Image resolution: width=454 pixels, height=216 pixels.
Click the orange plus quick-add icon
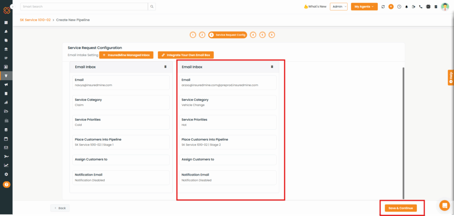391,7
